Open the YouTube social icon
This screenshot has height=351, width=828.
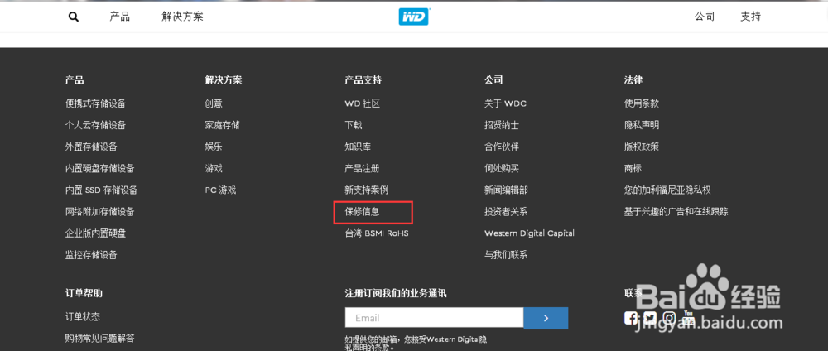[688, 318]
